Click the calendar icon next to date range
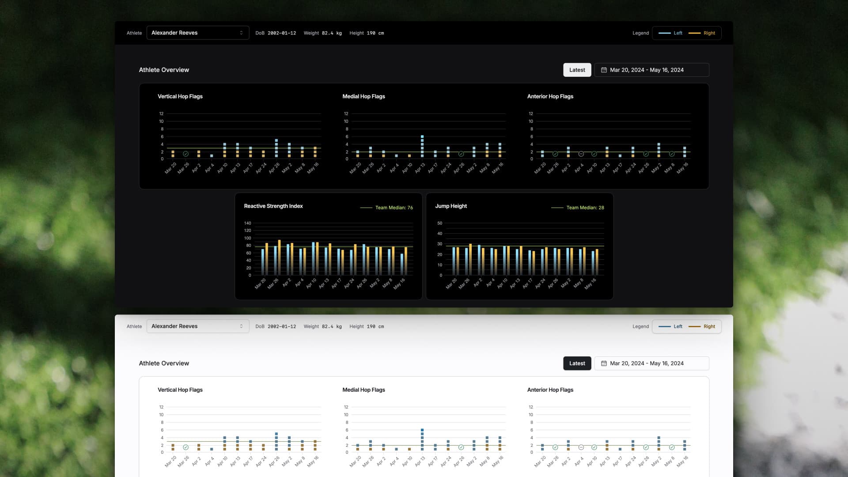Image resolution: width=848 pixels, height=477 pixels. (604, 70)
